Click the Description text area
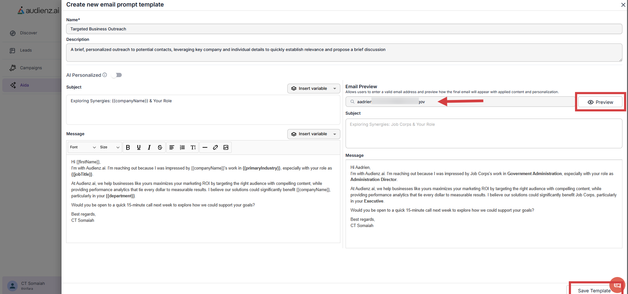The image size is (628, 294). tap(344, 53)
